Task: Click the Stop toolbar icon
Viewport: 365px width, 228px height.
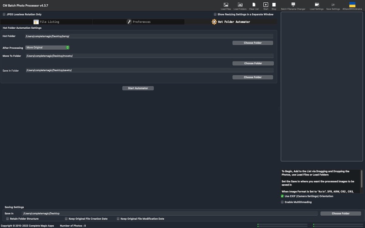Action: [274, 5]
